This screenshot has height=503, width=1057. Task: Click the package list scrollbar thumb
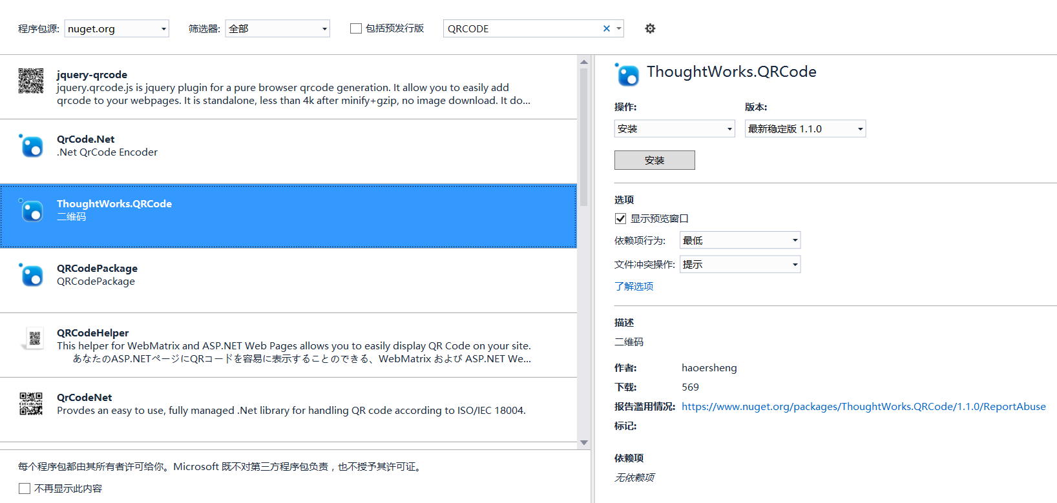(x=584, y=137)
